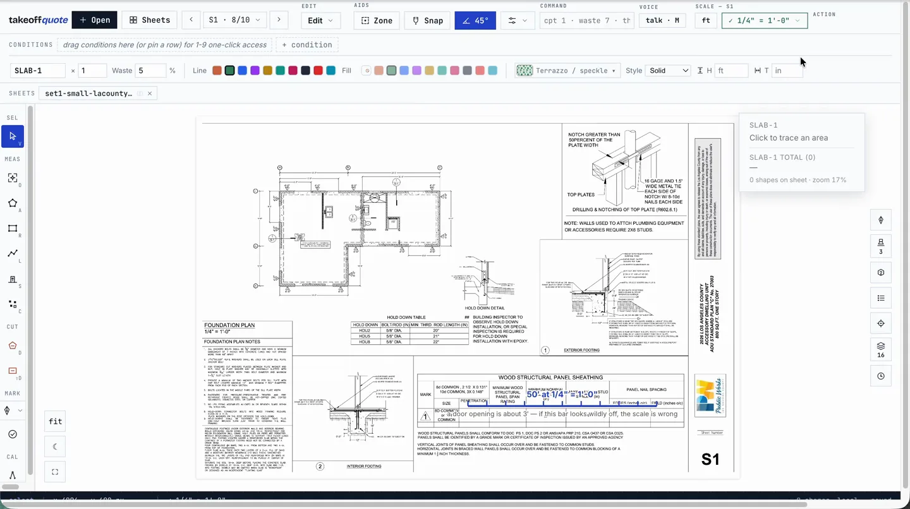
Task: Open the S1 · 8/10 sheet dropdown
Action: 234,20
